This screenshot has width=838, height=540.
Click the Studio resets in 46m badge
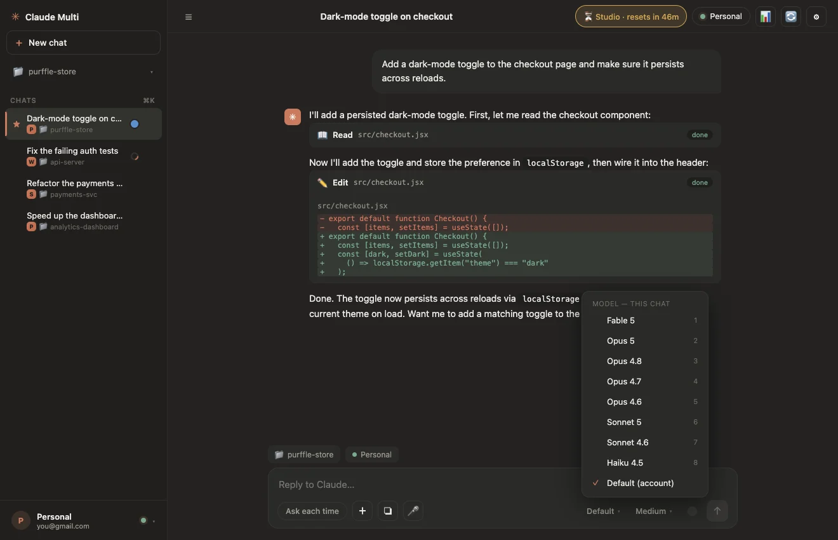click(631, 17)
